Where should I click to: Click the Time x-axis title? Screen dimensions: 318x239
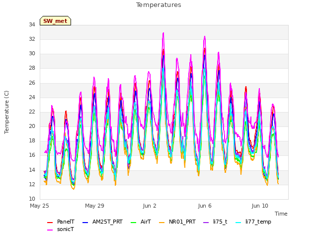pyautogui.click(x=281, y=214)
